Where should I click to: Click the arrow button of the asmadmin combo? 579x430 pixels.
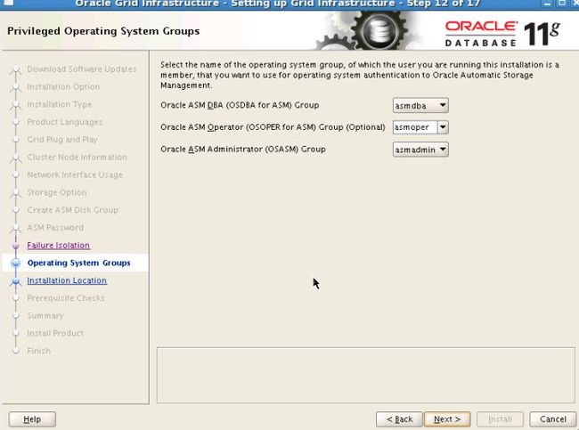coord(443,150)
